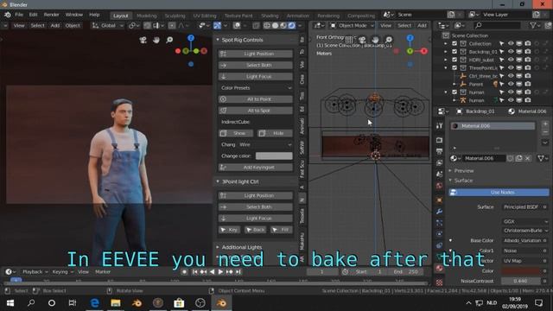
Task: Click the pan hand icon in the left viewport
Action: click(156, 40)
